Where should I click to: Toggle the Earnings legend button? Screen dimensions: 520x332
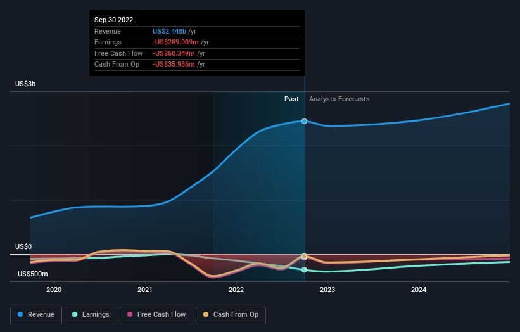pyautogui.click(x=91, y=315)
